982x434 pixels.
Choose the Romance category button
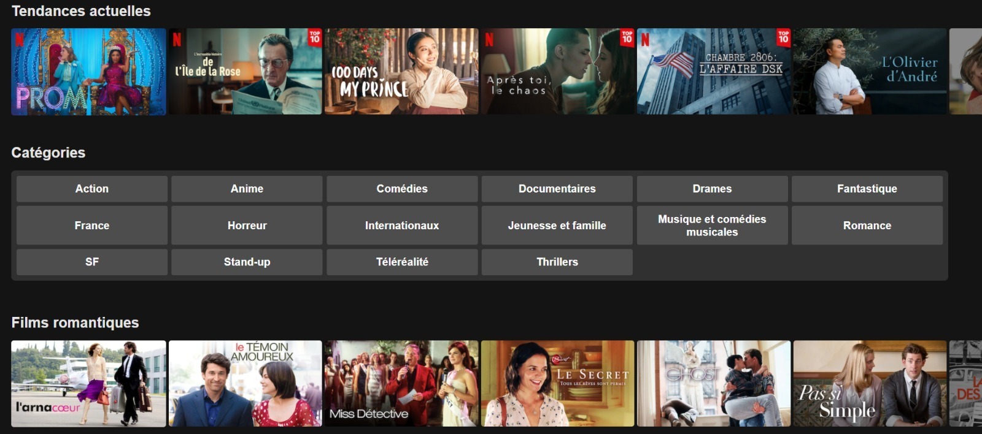pyautogui.click(x=867, y=226)
